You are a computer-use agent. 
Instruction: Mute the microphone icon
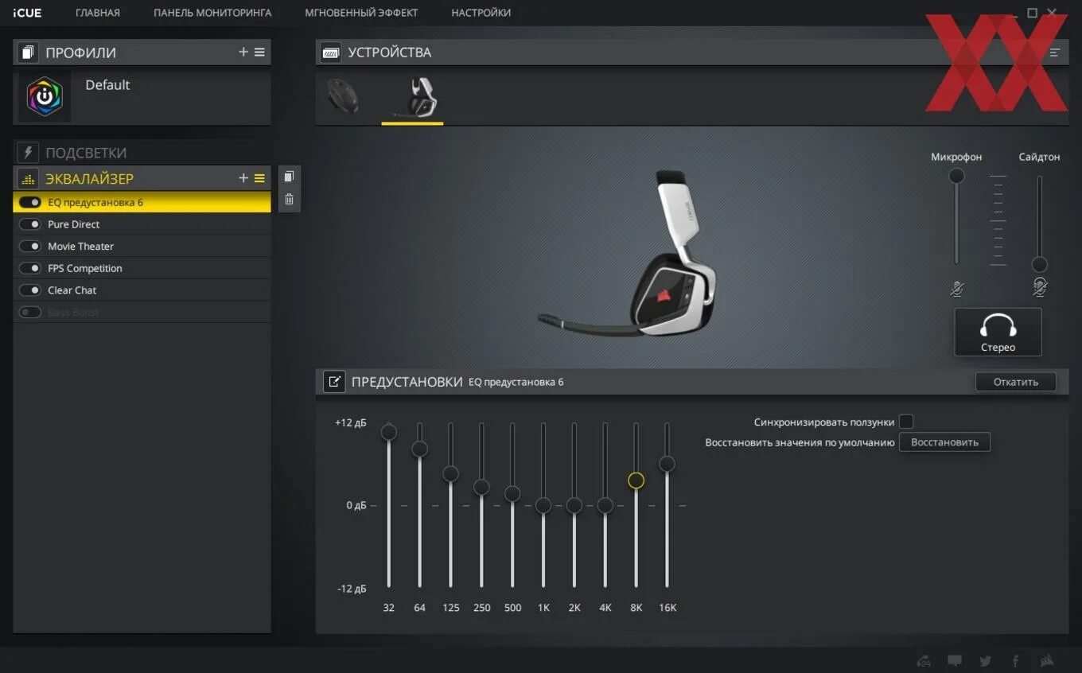pyautogui.click(x=956, y=288)
